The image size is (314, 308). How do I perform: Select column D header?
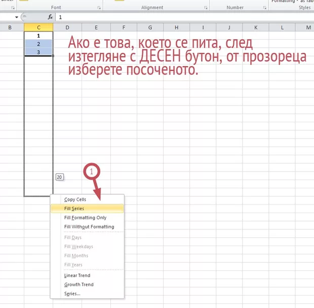(67, 26)
